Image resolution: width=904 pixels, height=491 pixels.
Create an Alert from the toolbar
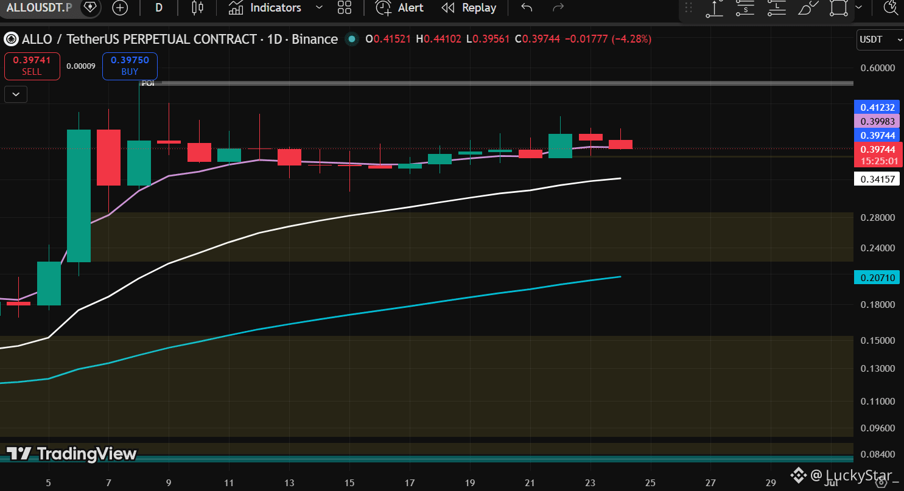pos(399,7)
